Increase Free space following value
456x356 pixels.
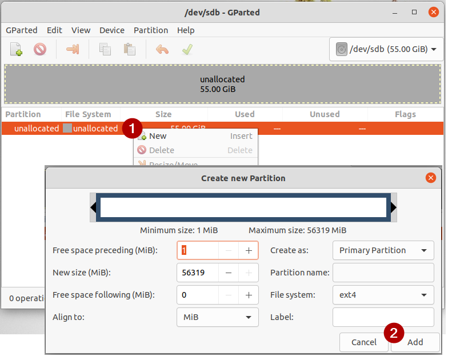click(249, 295)
